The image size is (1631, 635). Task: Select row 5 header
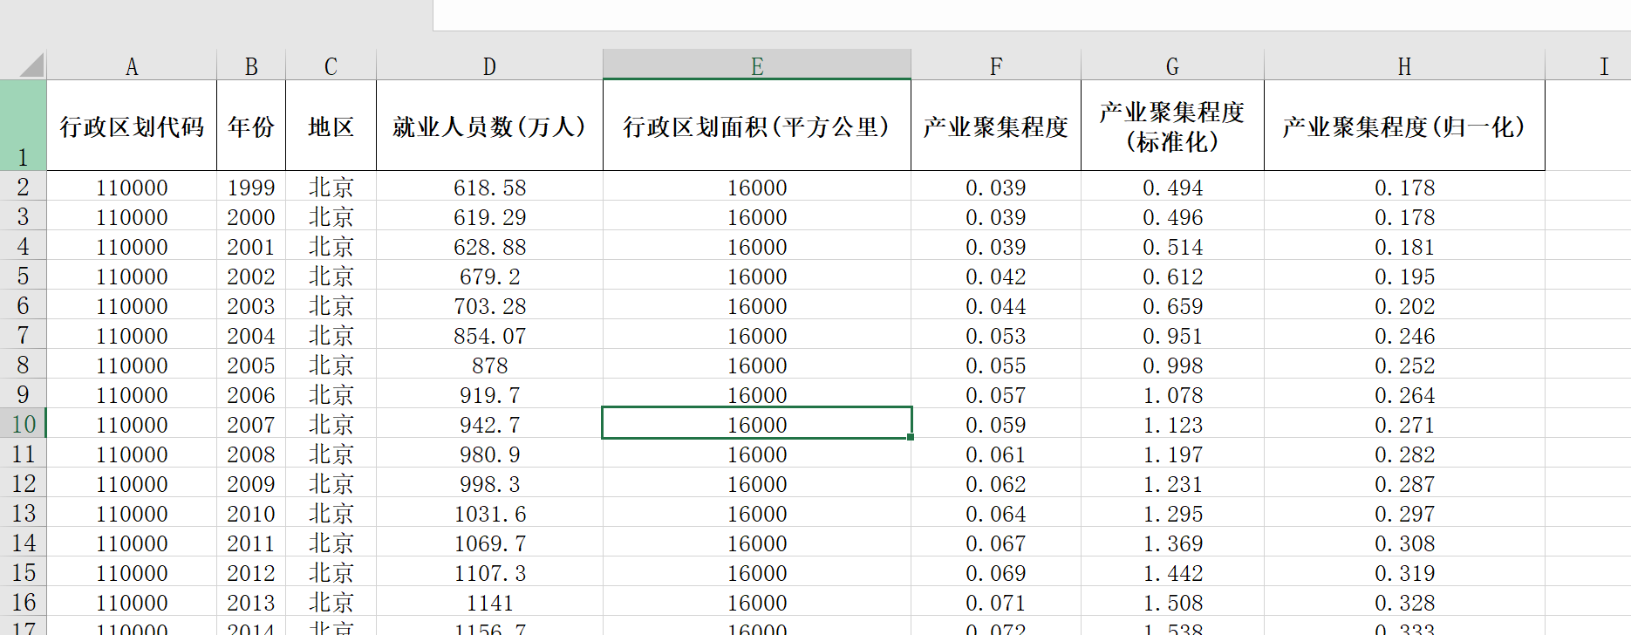[23, 276]
